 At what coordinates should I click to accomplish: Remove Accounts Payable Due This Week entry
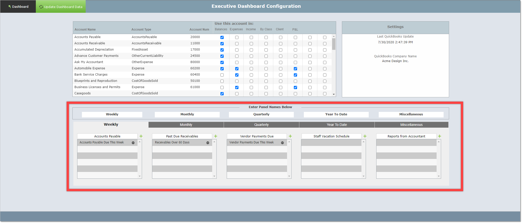(x=133, y=143)
